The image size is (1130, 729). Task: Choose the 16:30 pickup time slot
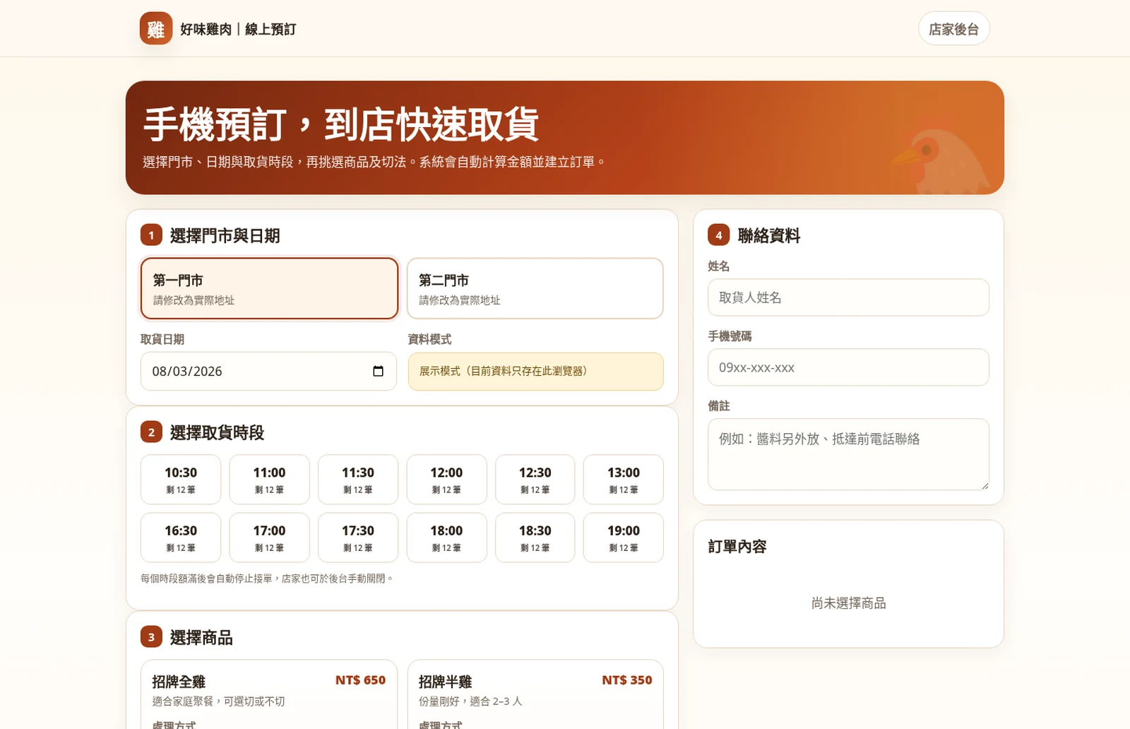(181, 538)
